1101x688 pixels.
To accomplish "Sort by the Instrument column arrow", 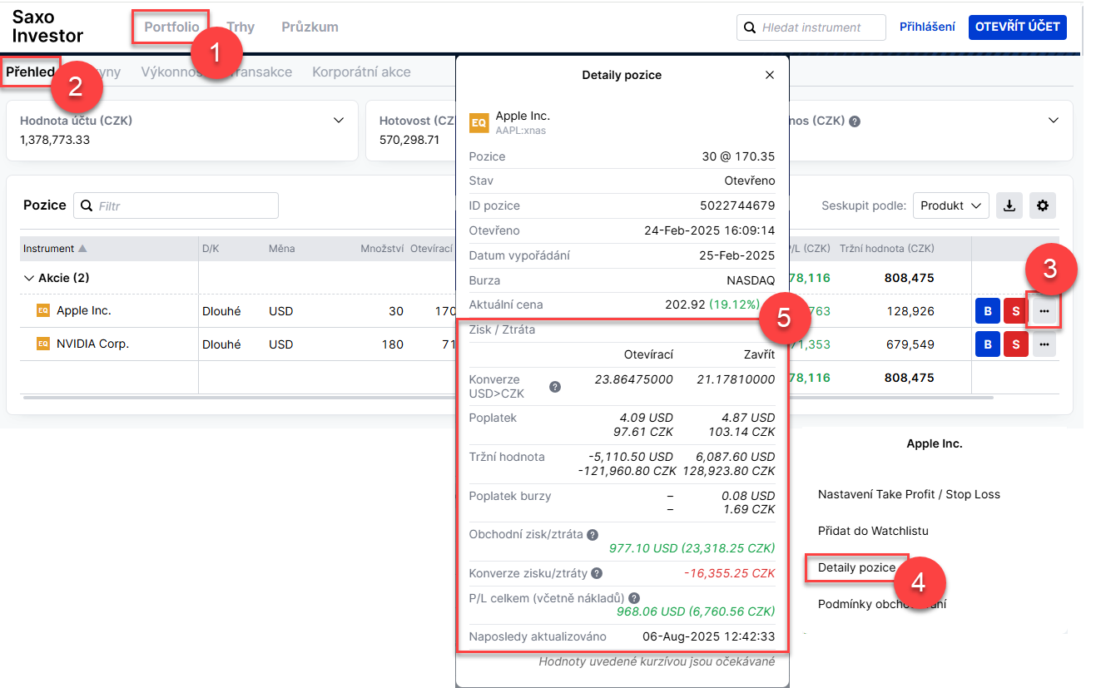I will pos(82,249).
